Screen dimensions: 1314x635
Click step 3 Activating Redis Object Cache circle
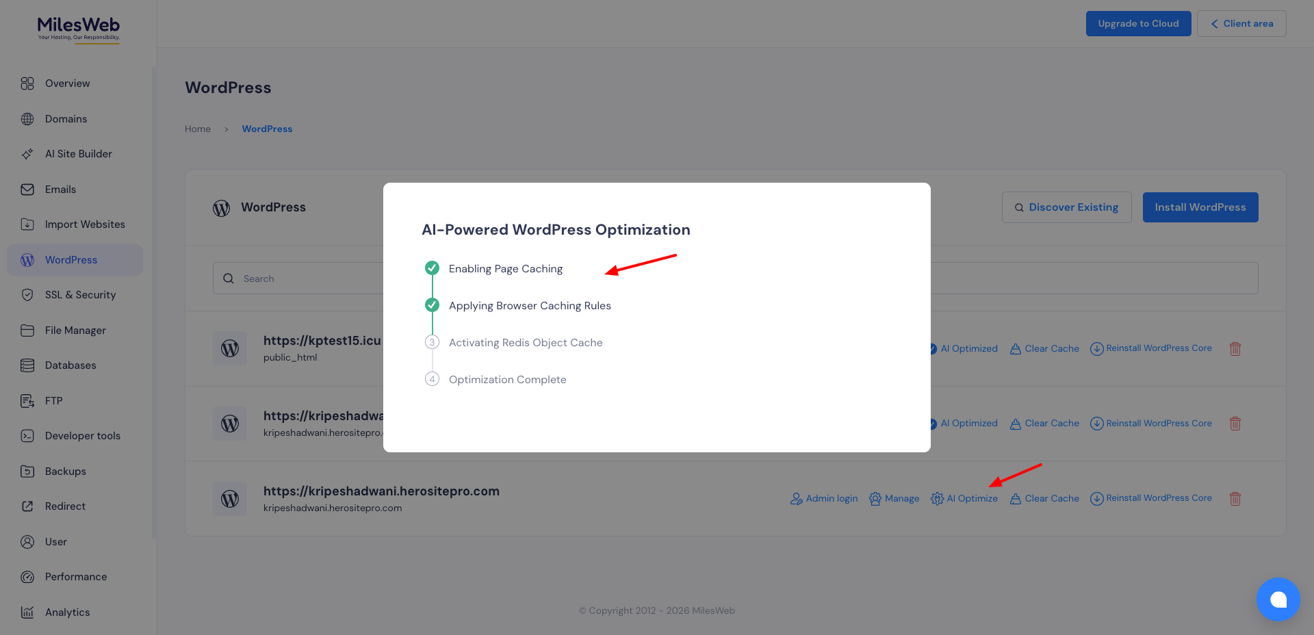[x=432, y=342]
